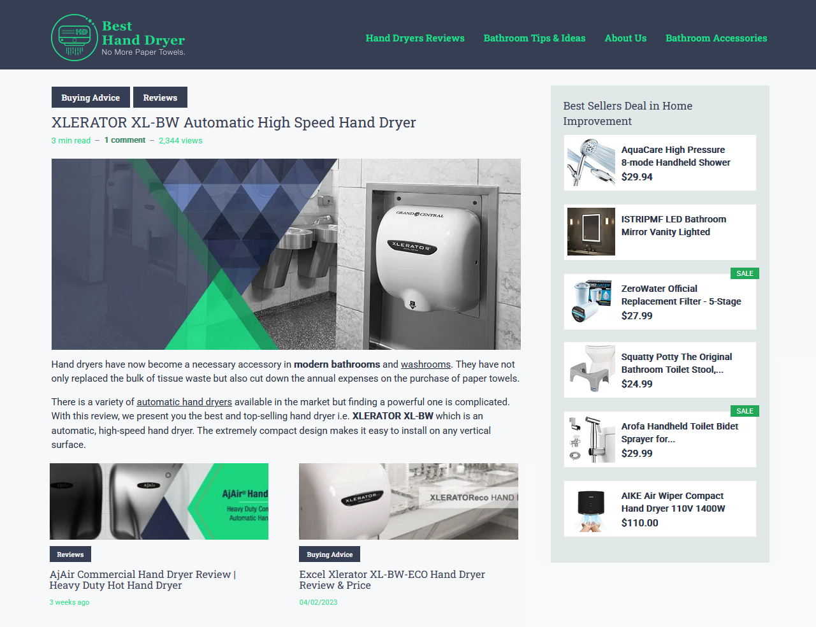This screenshot has height=627, width=816.
Task: Open Bathroom Tips & Ideas menu
Action: click(534, 38)
